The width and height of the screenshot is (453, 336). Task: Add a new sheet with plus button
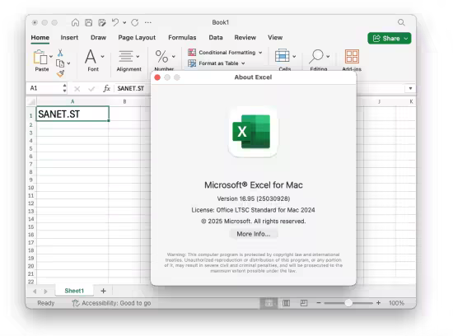(103, 291)
